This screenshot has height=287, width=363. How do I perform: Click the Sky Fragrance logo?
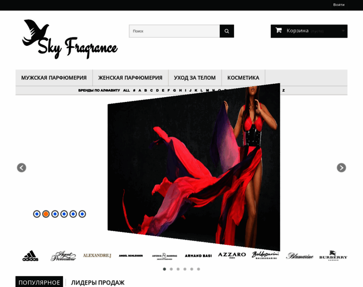[x=70, y=39]
